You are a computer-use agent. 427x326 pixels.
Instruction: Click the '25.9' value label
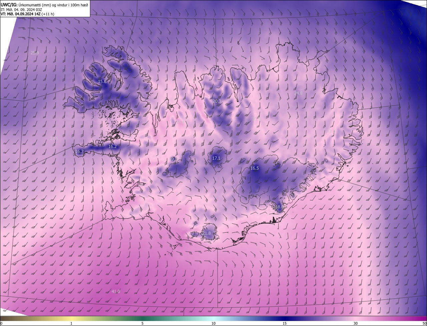pos(35,53)
